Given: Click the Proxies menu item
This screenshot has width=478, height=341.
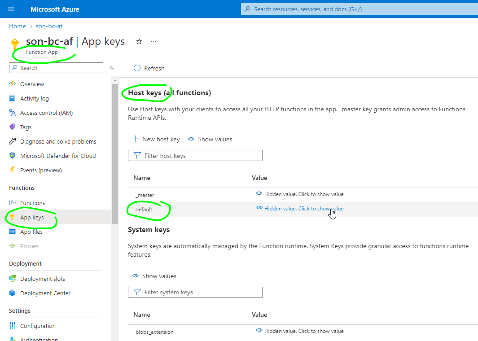Looking at the screenshot, I should 29,246.
